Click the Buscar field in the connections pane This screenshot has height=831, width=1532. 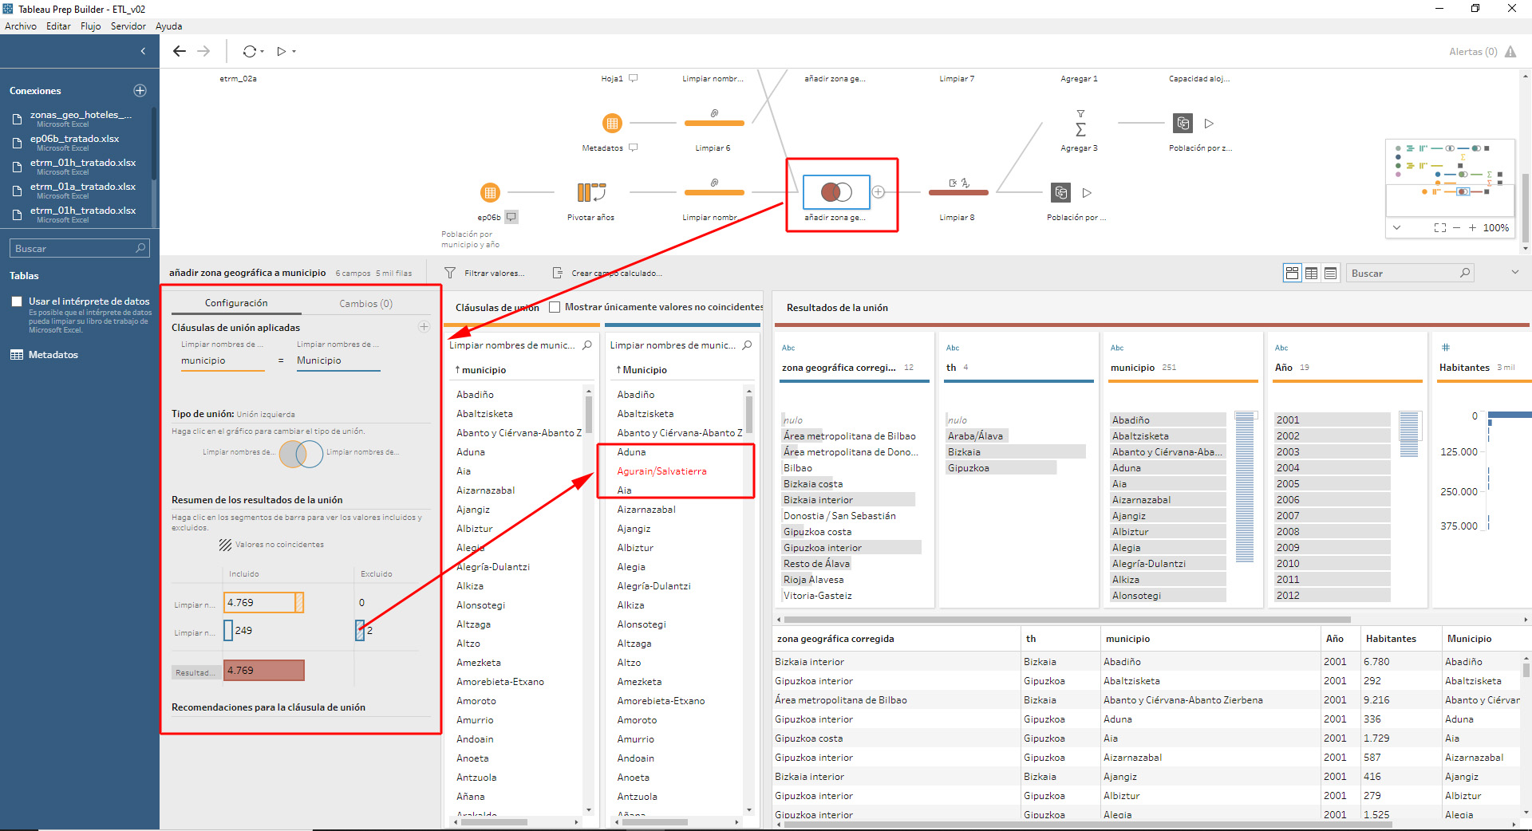pos(73,249)
